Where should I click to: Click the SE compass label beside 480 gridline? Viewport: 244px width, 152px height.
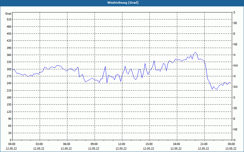coord(235,23)
